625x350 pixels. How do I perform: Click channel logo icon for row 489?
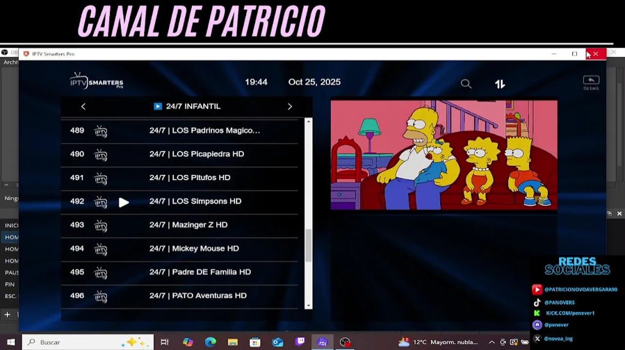[101, 131]
